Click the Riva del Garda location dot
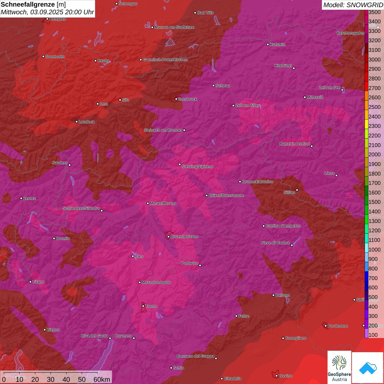The image size is (384, 384). [110, 338]
